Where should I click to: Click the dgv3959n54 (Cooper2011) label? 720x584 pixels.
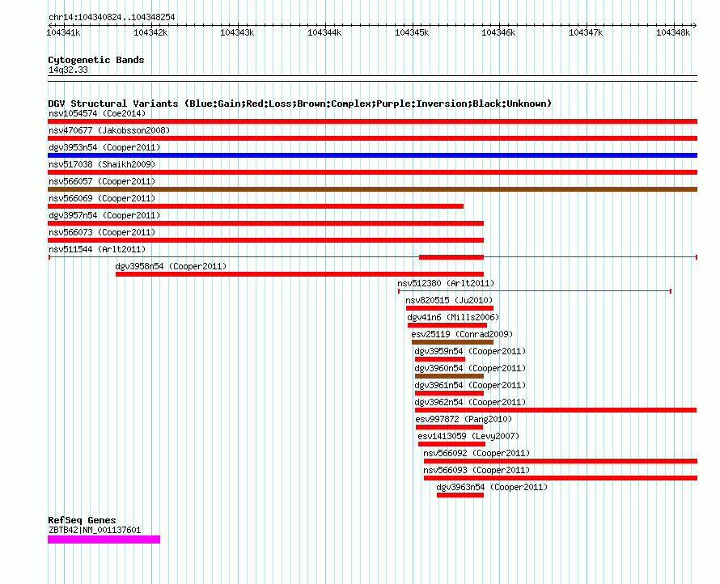[x=470, y=351]
